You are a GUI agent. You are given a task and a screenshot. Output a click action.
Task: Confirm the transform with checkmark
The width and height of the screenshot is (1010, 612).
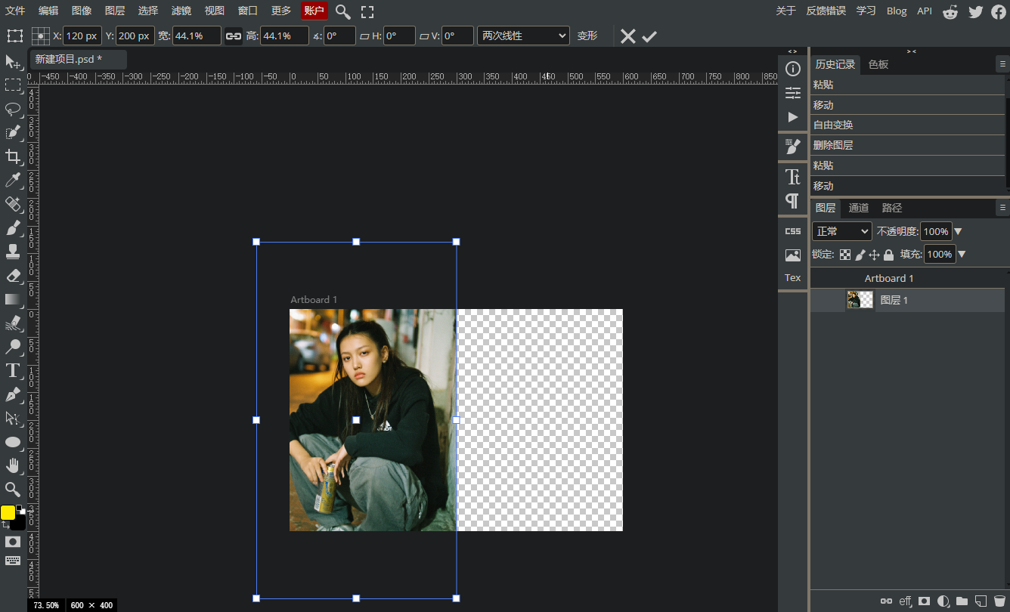point(649,36)
